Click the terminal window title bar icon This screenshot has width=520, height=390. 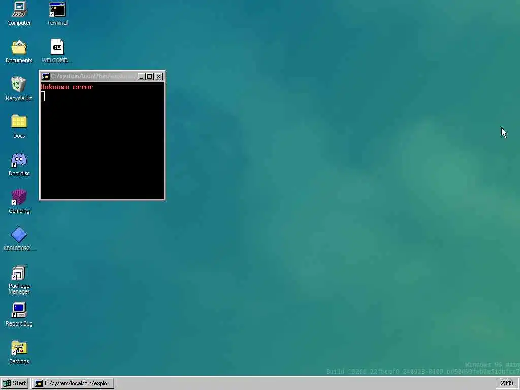coord(45,77)
